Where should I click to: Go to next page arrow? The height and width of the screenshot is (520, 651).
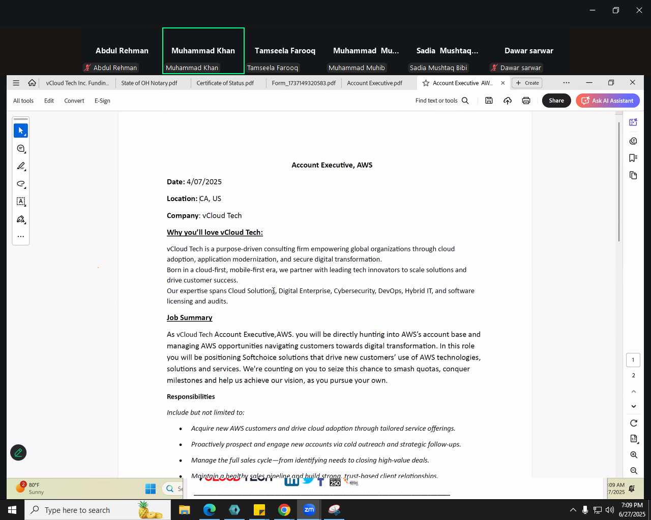click(x=634, y=406)
